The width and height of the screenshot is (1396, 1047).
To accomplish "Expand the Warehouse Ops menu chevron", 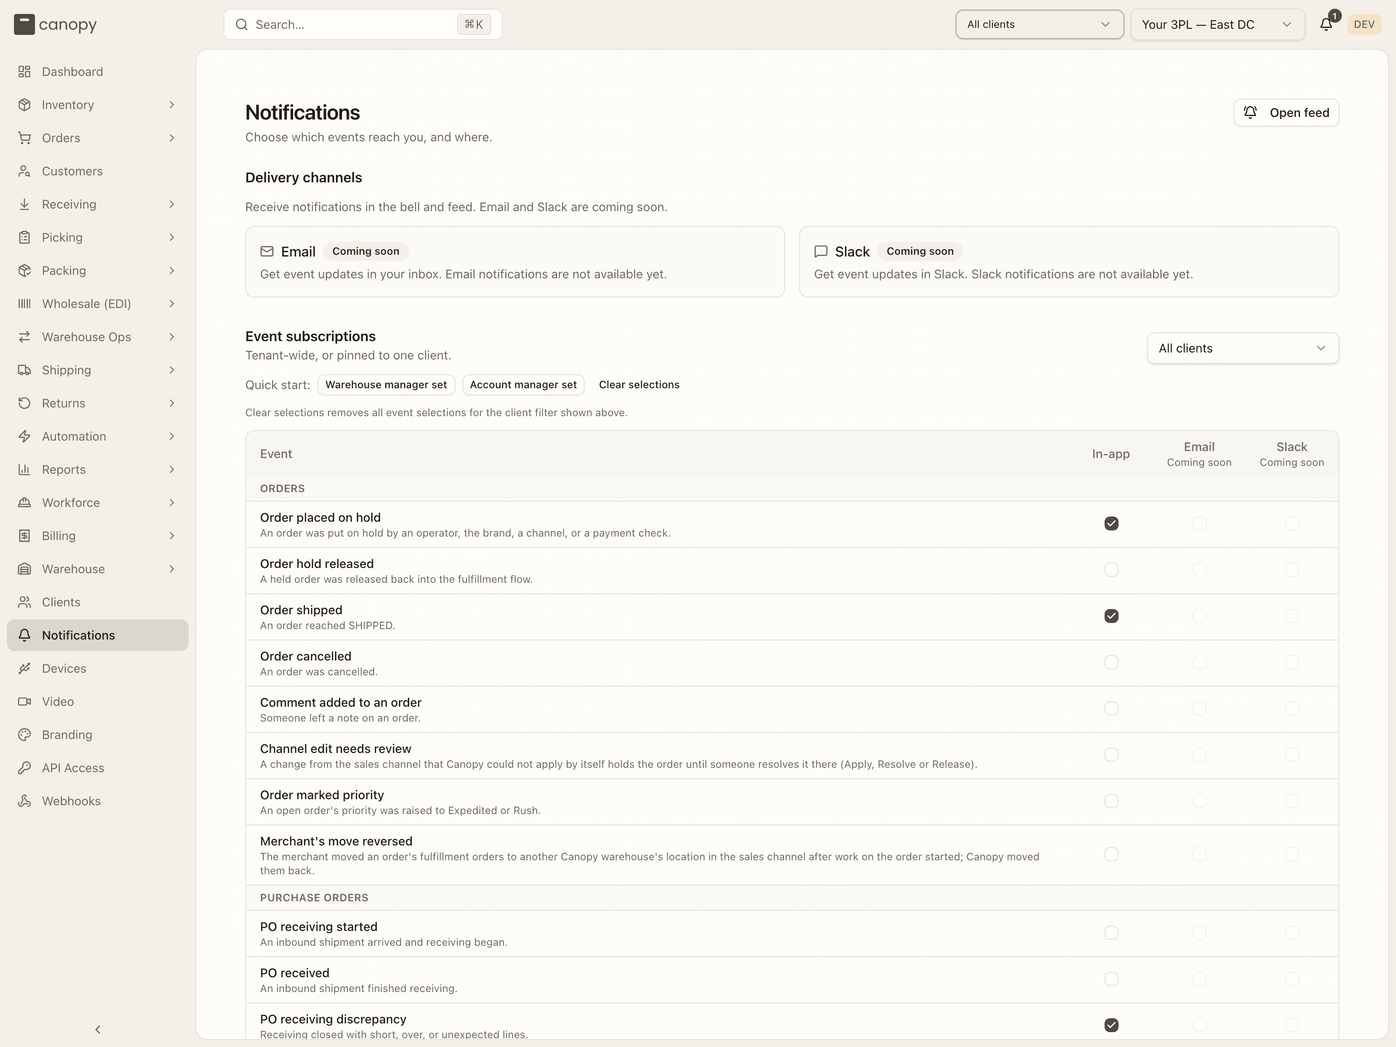I will point(171,337).
